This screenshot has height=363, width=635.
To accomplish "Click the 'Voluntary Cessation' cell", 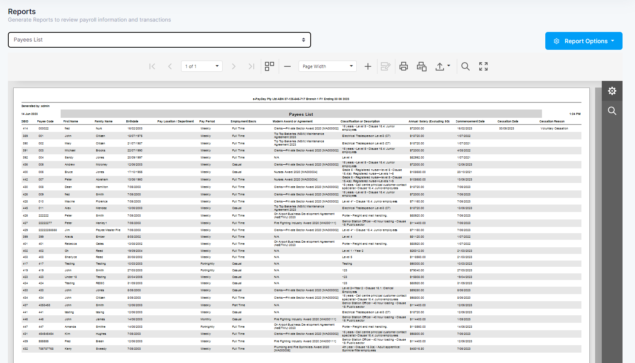I will pyautogui.click(x=554, y=129).
